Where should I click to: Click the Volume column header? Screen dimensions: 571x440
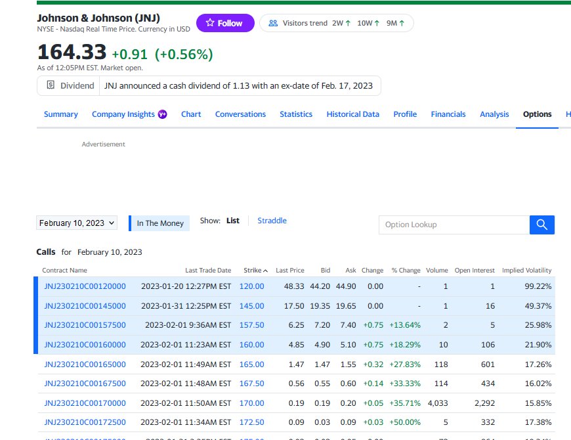[x=437, y=271]
